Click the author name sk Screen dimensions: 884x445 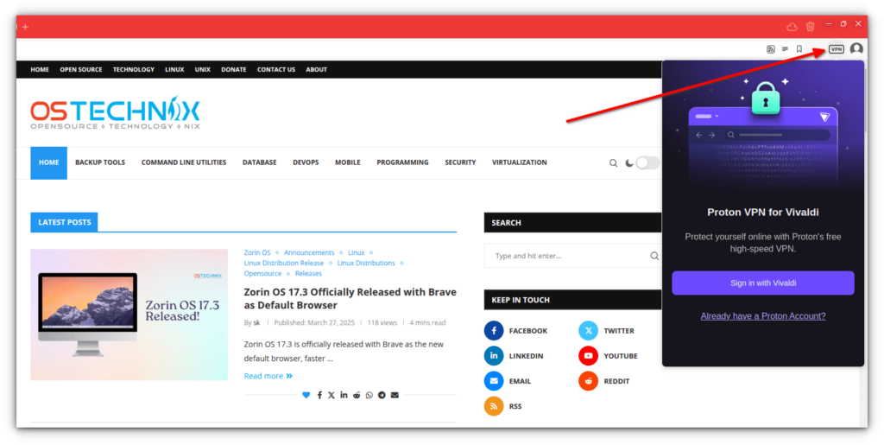(256, 323)
